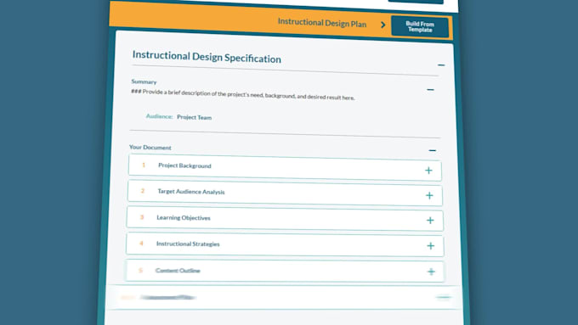Screen dimensions: 578x325
Task: Expand the Instructional Strategies row
Action: tap(431, 246)
